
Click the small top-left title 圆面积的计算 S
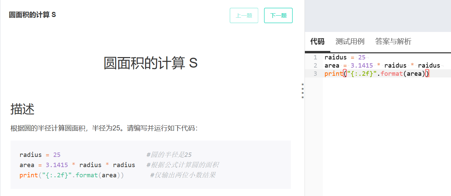[32, 15]
